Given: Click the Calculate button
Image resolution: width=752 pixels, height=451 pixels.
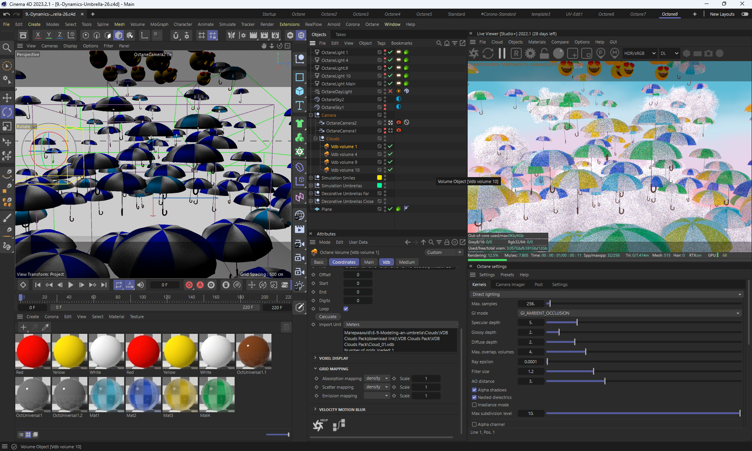Looking at the screenshot, I should pyautogui.click(x=328, y=317).
